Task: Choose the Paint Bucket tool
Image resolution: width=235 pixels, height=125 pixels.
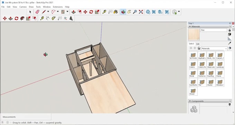Action: (x=116, y=12)
